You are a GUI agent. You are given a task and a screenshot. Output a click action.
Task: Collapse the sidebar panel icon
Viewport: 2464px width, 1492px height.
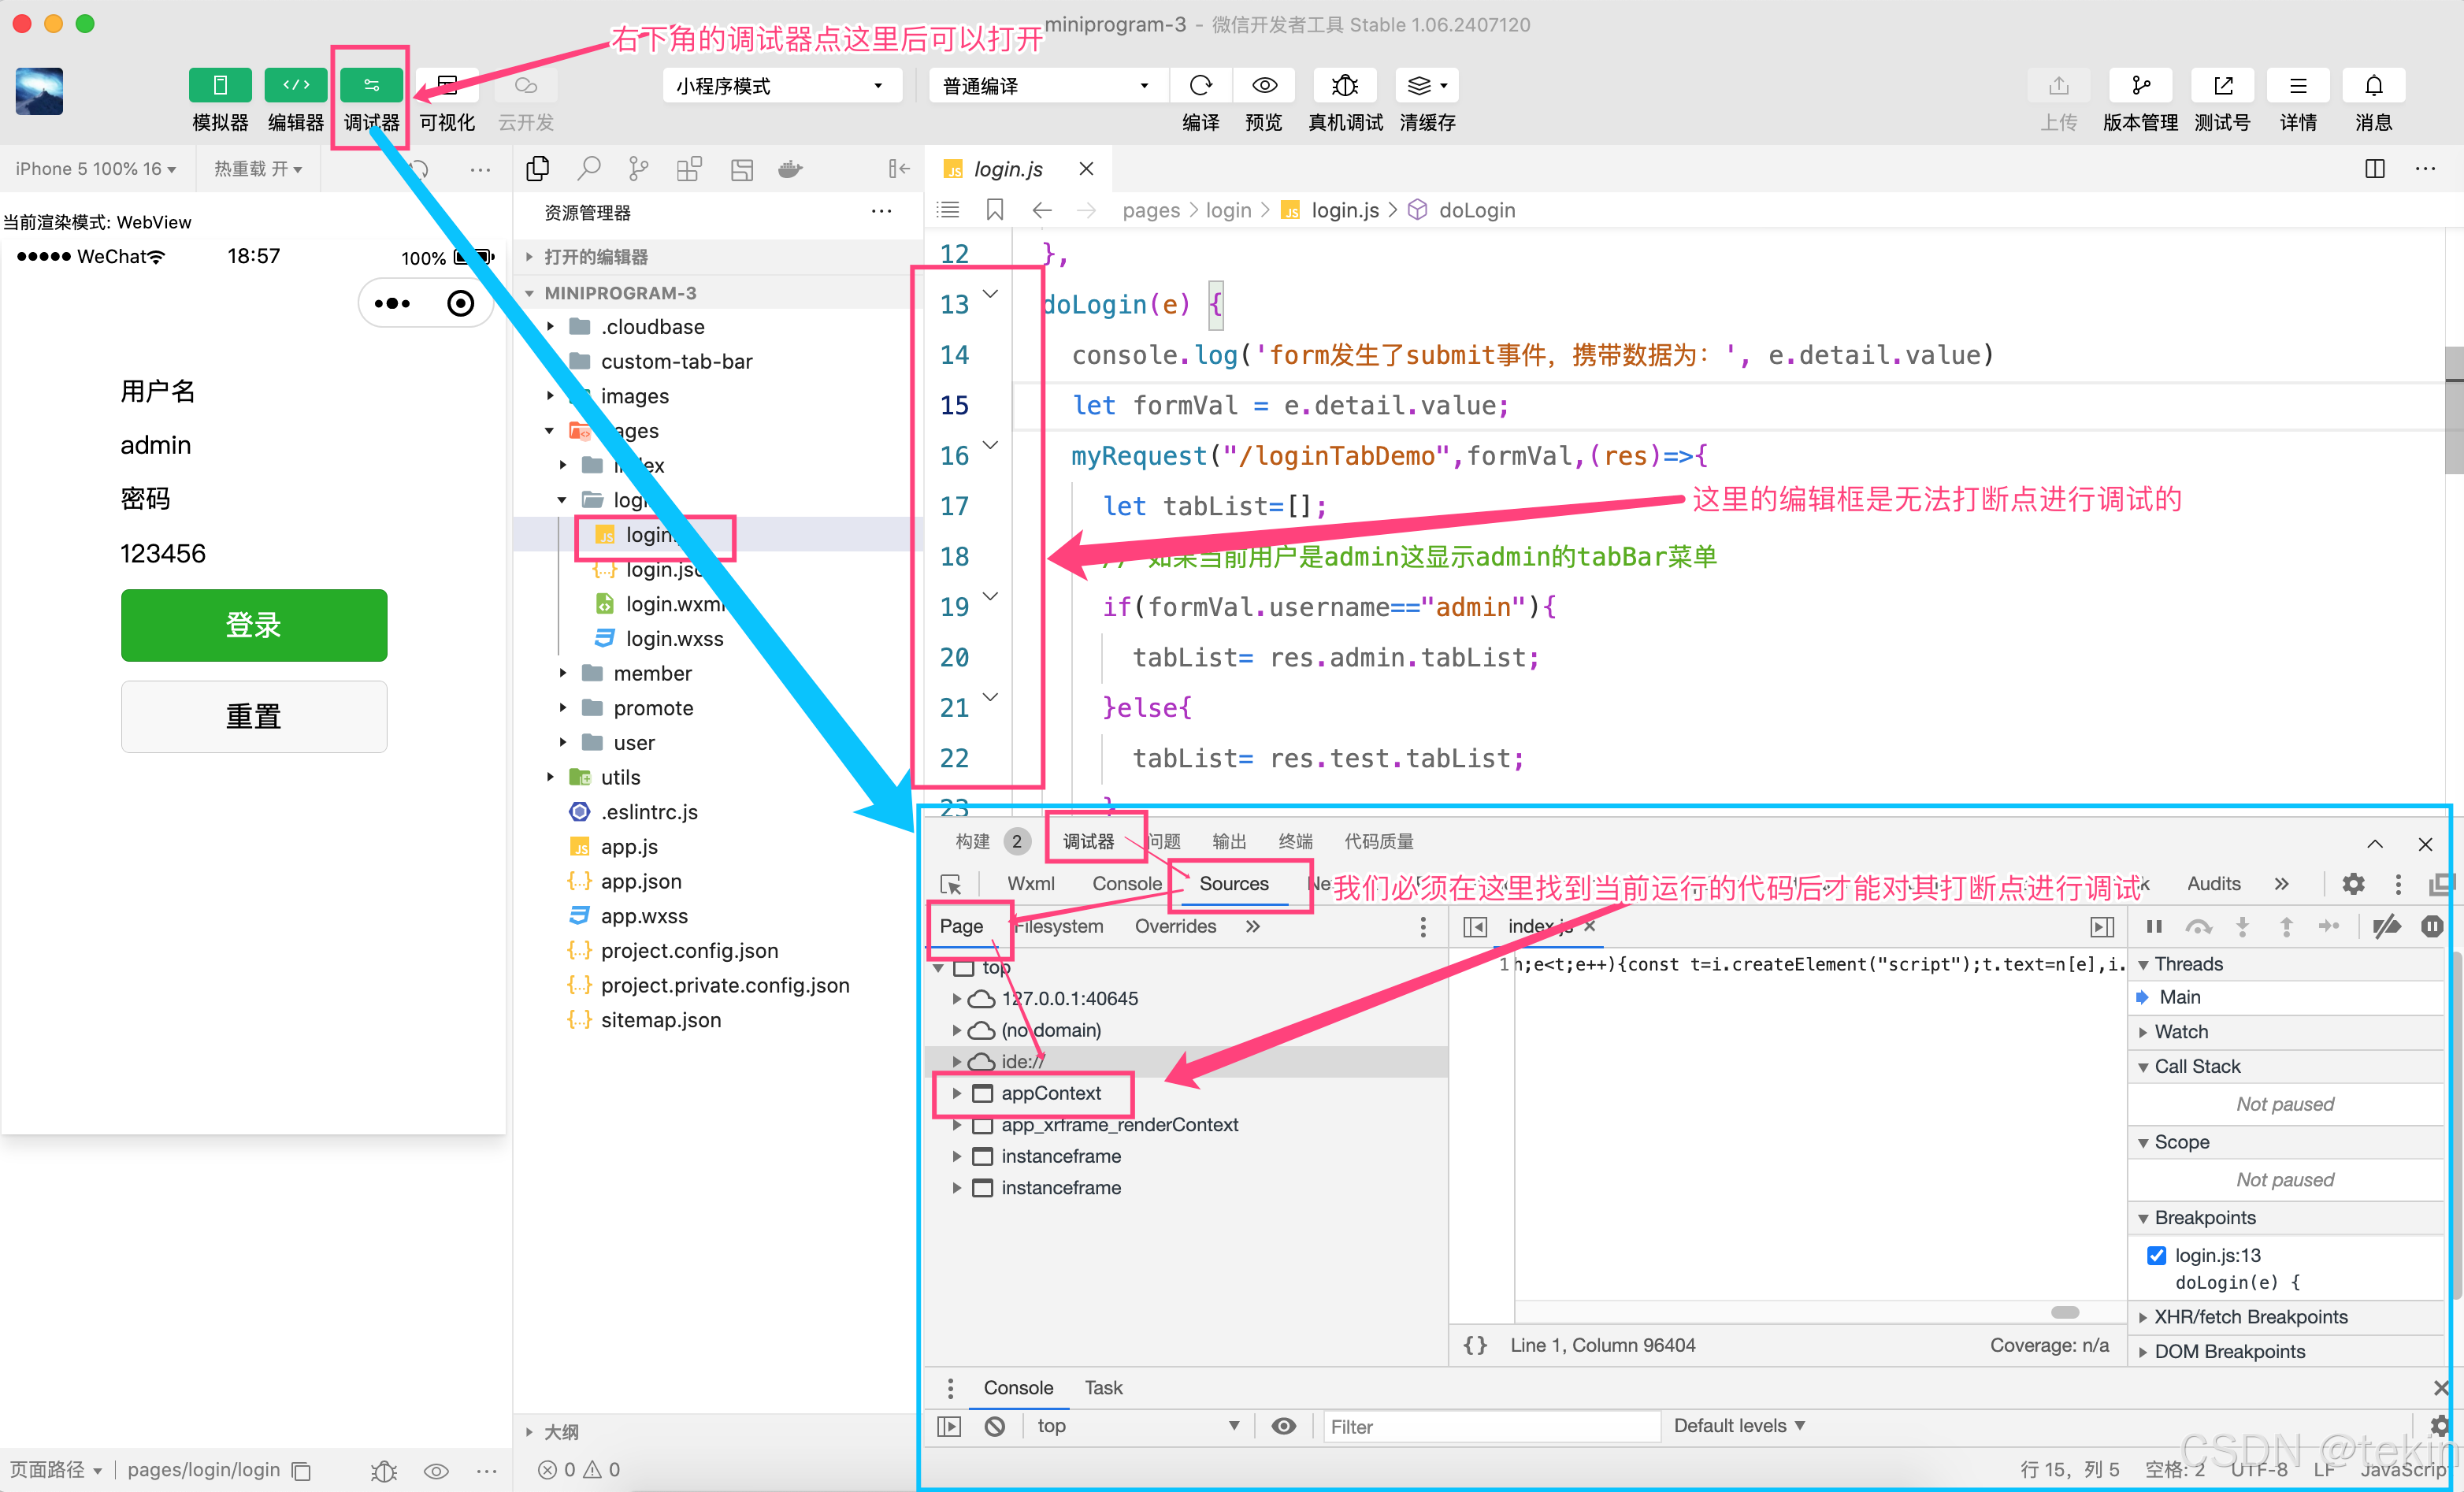coord(899,169)
